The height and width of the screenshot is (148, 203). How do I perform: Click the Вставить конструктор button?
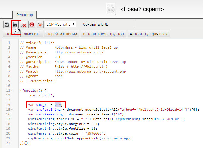click(x=103, y=34)
